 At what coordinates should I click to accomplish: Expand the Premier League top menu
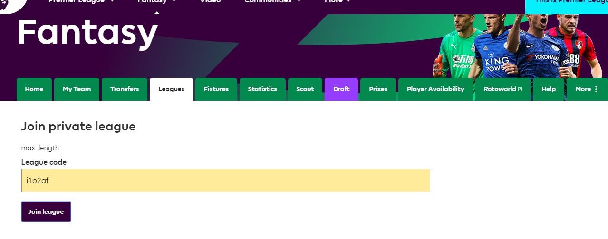(x=81, y=1)
